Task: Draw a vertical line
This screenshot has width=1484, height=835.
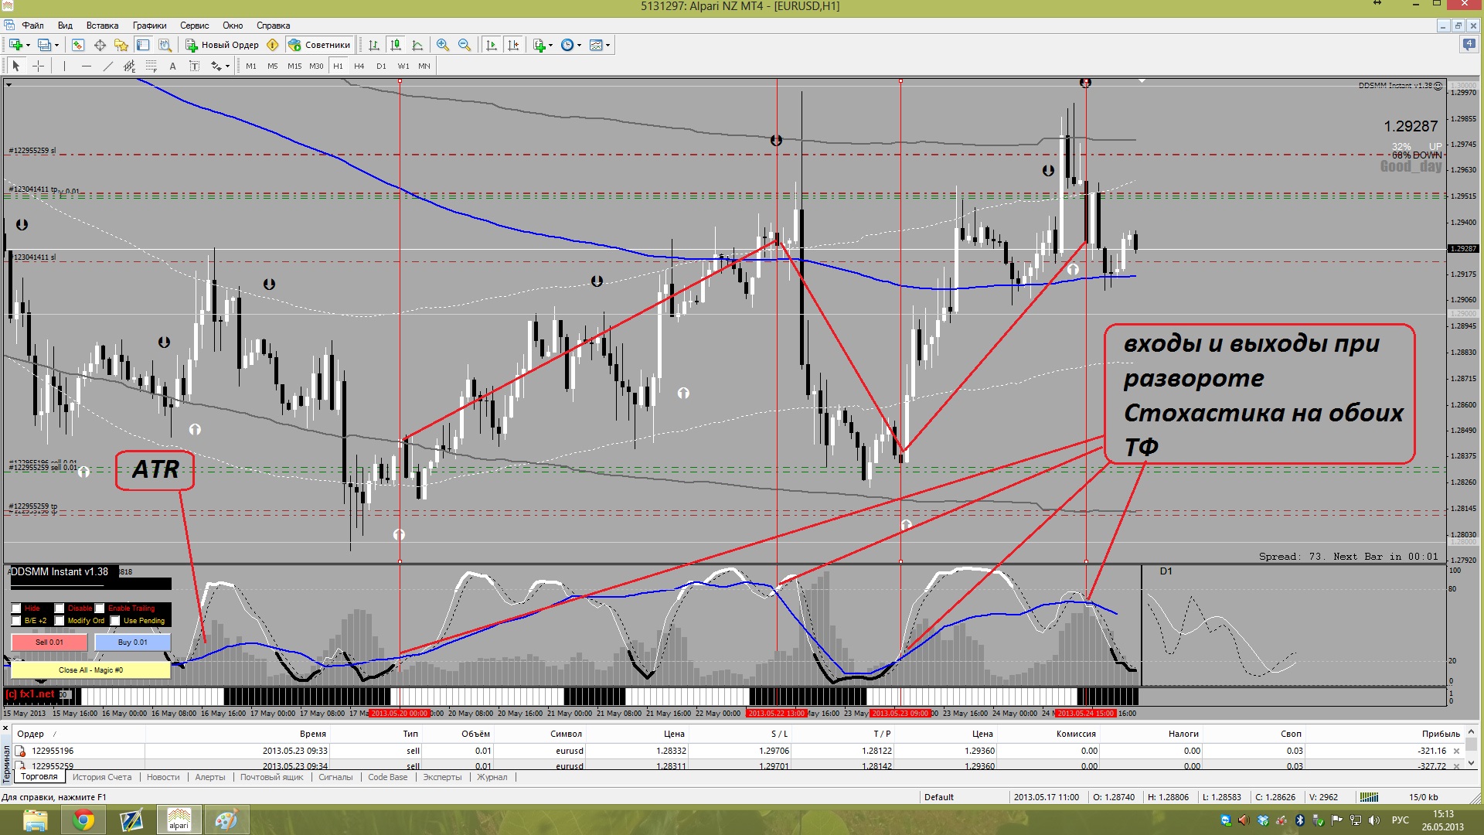Action: (64, 66)
